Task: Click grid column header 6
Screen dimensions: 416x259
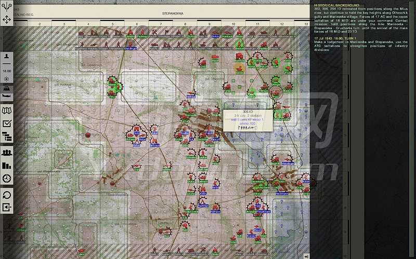Action: point(137,24)
